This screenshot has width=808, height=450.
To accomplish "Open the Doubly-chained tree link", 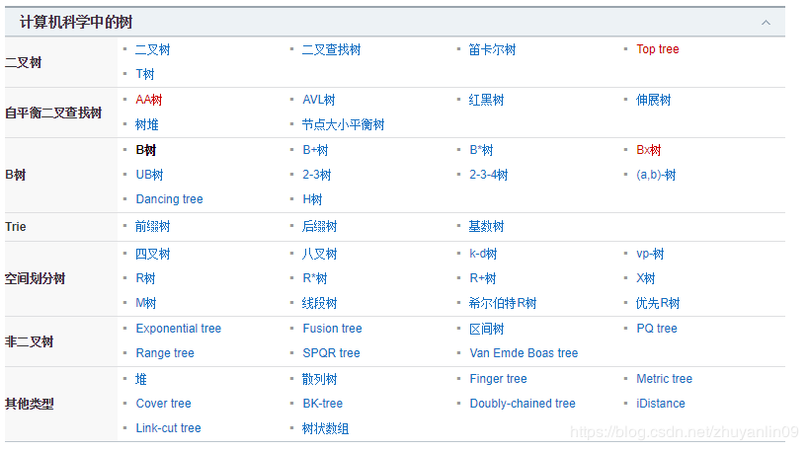I will pos(522,404).
